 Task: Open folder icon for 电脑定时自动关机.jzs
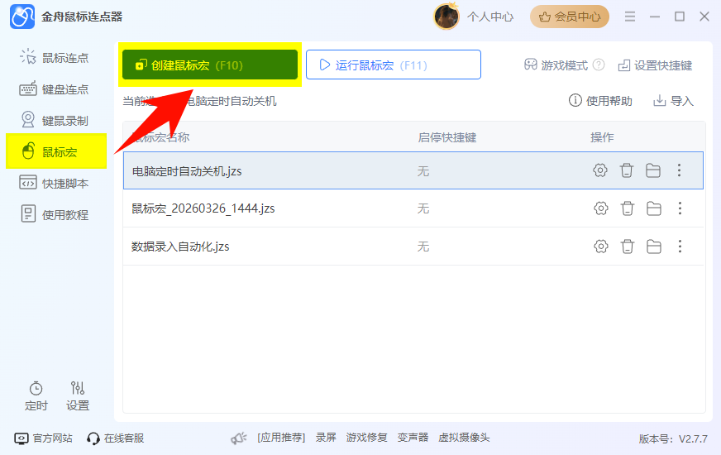pos(653,170)
